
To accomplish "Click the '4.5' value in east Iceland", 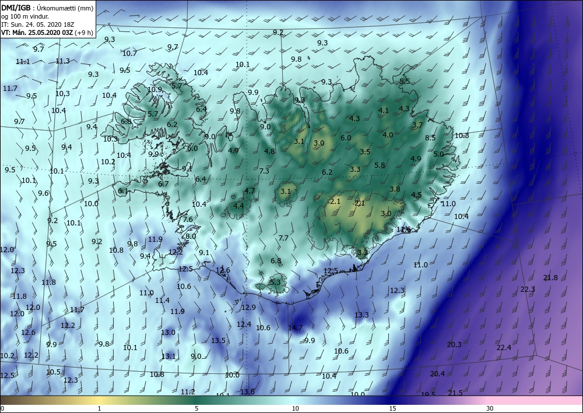I will tap(416, 195).
